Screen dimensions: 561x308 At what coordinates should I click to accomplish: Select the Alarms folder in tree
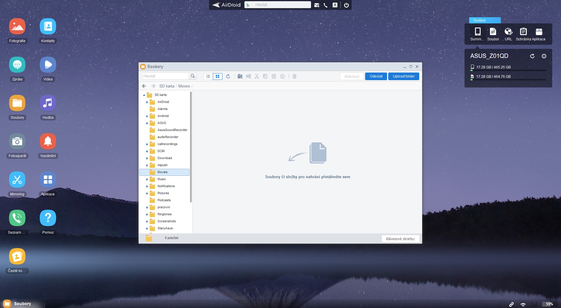164,109
